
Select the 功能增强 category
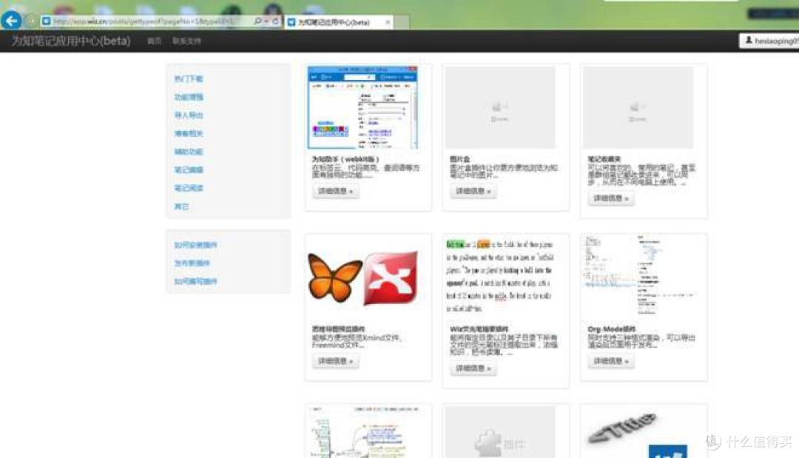tap(189, 97)
